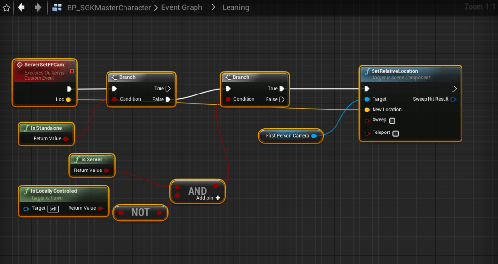Click the favorite star icon in breadcrumb bar
Screen dimensions: 498x264
[7, 8]
